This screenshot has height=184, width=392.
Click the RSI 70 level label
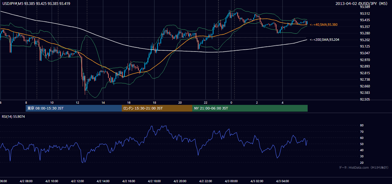click(362, 132)
